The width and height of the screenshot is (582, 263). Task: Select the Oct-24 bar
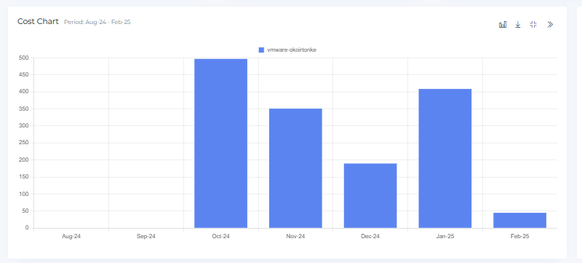(221, 144)
